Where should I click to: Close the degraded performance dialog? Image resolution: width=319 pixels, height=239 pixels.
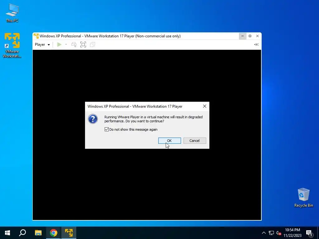[x=204, y=106]
